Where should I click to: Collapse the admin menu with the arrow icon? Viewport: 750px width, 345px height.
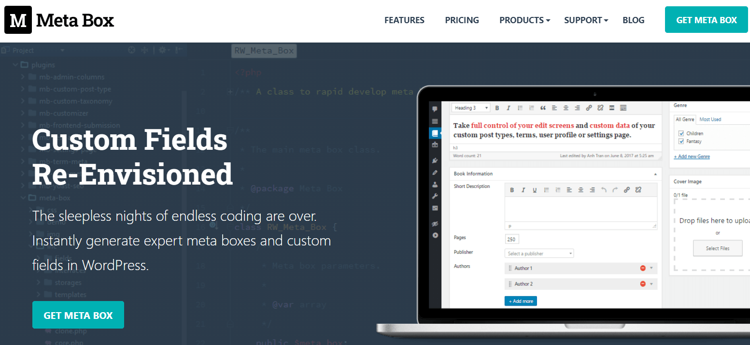(435, 235)
